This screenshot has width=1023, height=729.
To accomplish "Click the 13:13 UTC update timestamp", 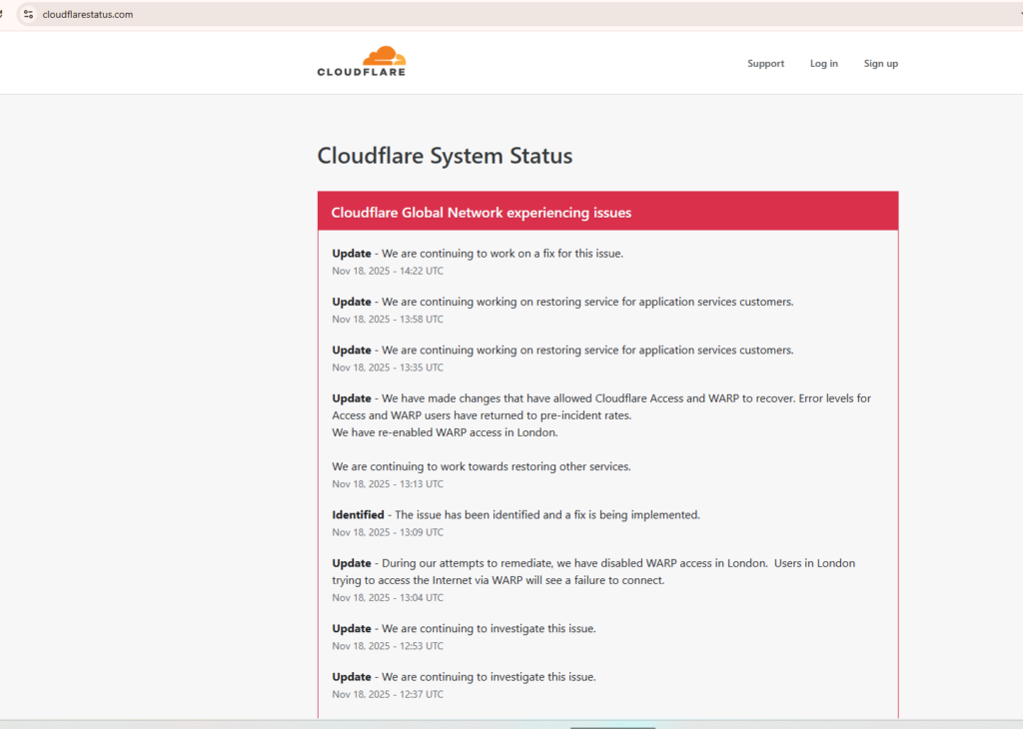I will [388, 484].
